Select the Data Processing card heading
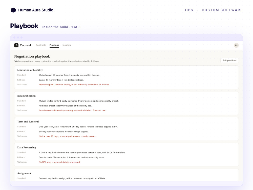Screen dimensions: 253x190 (27, 147)
